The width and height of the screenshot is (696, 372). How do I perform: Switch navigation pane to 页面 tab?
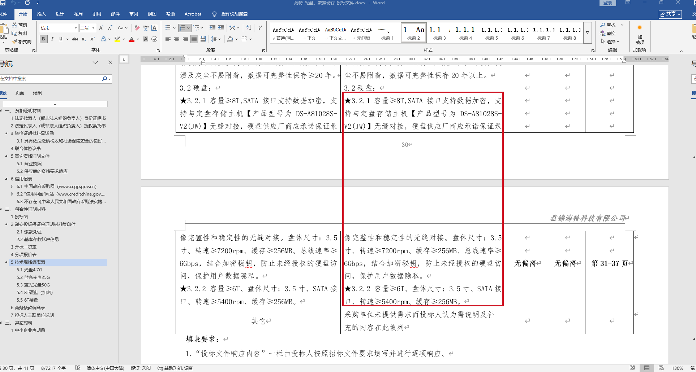20,93
